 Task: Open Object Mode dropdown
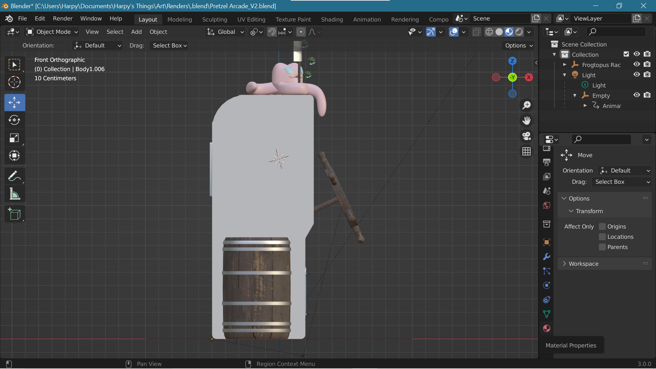52,32
